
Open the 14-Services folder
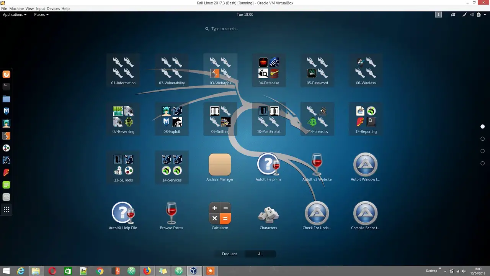click(172, 168)
